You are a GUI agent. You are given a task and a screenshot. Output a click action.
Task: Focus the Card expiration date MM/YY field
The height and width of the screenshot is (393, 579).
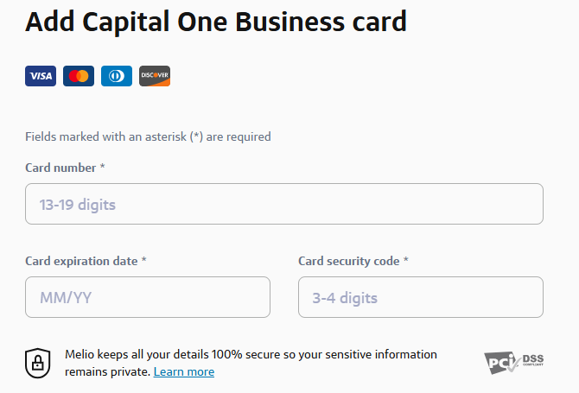(x=148, y=298)
